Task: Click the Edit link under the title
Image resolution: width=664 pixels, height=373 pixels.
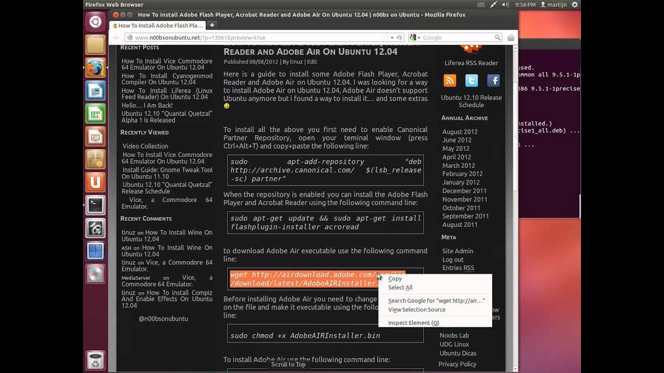Action: coord(312,62)
